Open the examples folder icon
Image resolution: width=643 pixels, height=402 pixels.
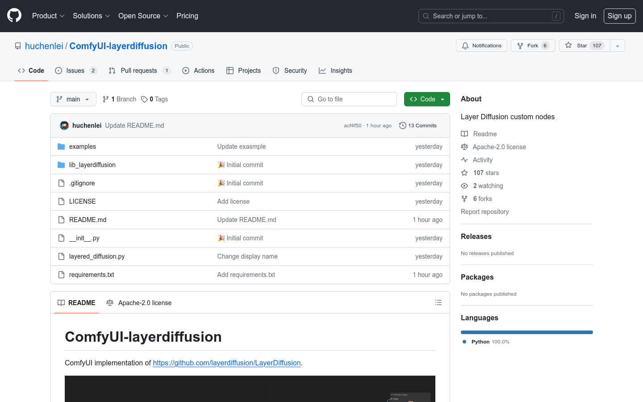[x=61, y=146]
